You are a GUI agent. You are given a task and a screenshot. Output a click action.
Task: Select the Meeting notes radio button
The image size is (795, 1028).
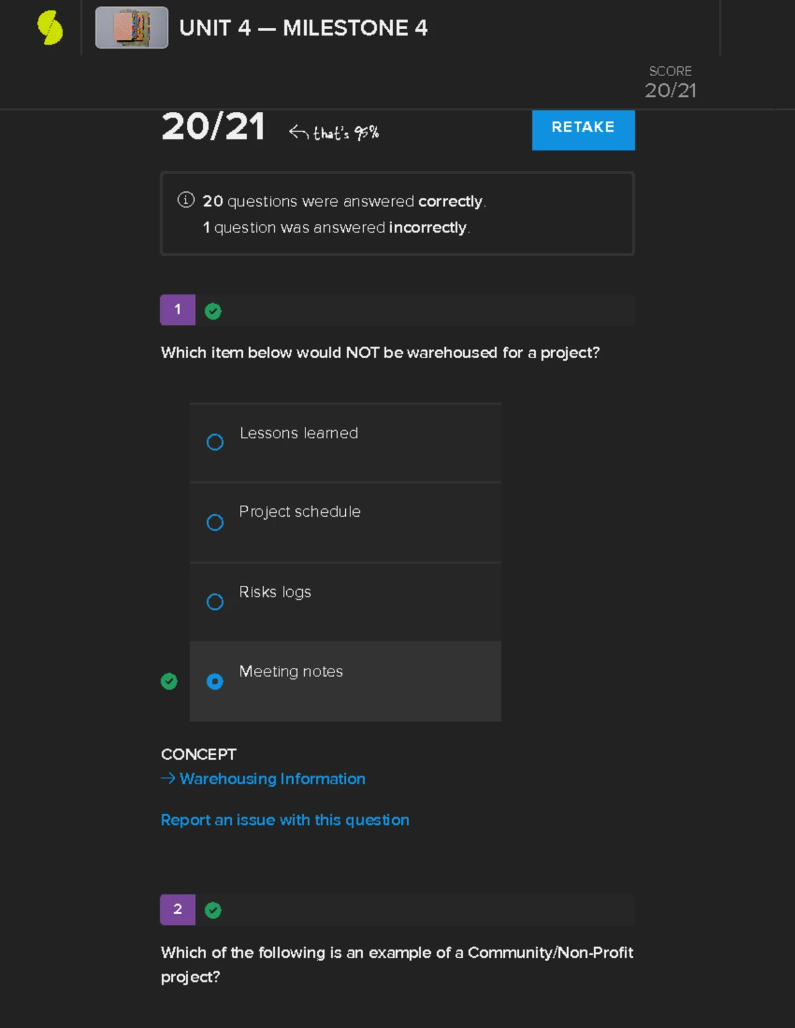click(x=215, y=681)
